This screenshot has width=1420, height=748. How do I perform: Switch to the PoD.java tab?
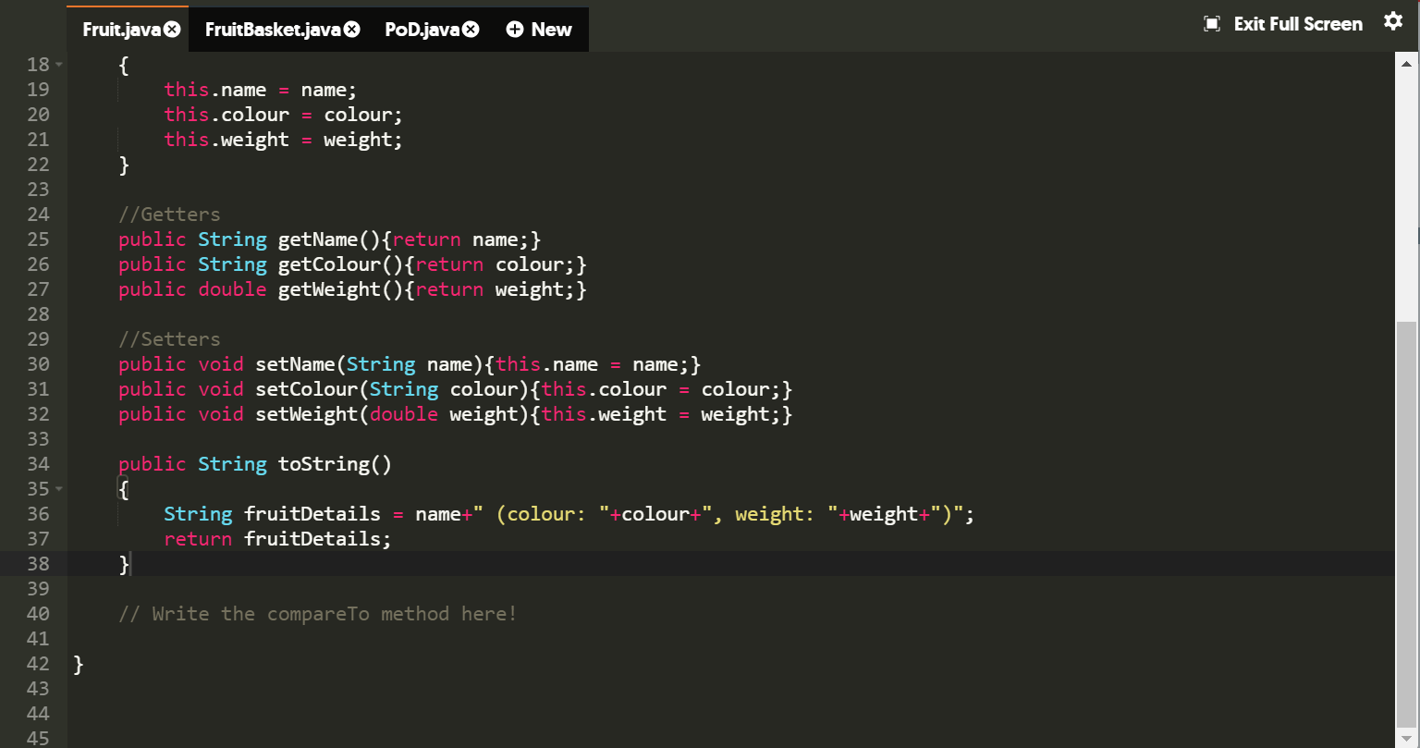point(422,30)
